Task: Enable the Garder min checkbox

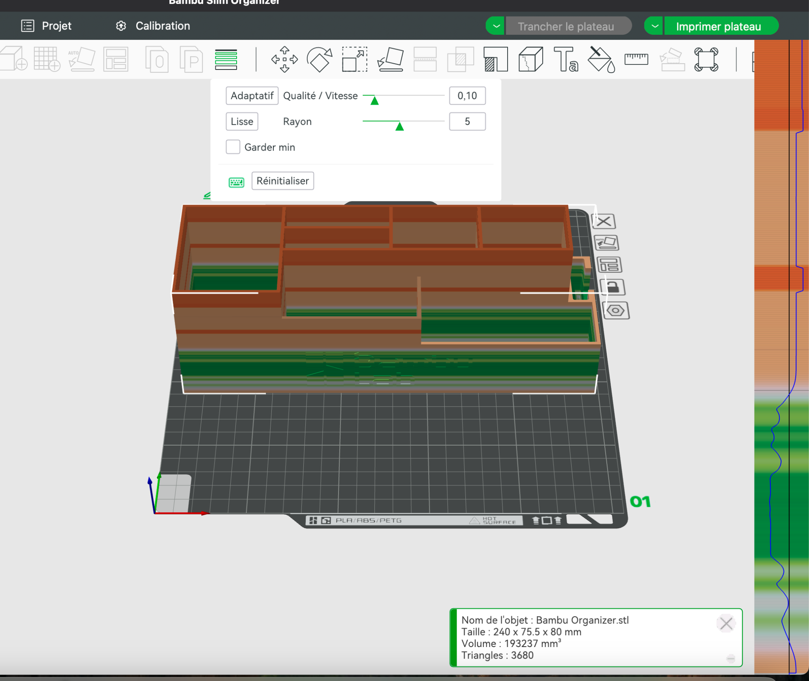Action: click(x=233, y=147)
